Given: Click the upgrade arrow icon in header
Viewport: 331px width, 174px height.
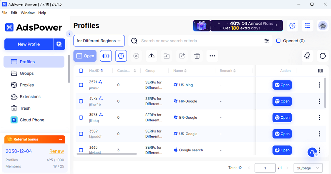Looking at the screenshot, I should pos(292,26).
